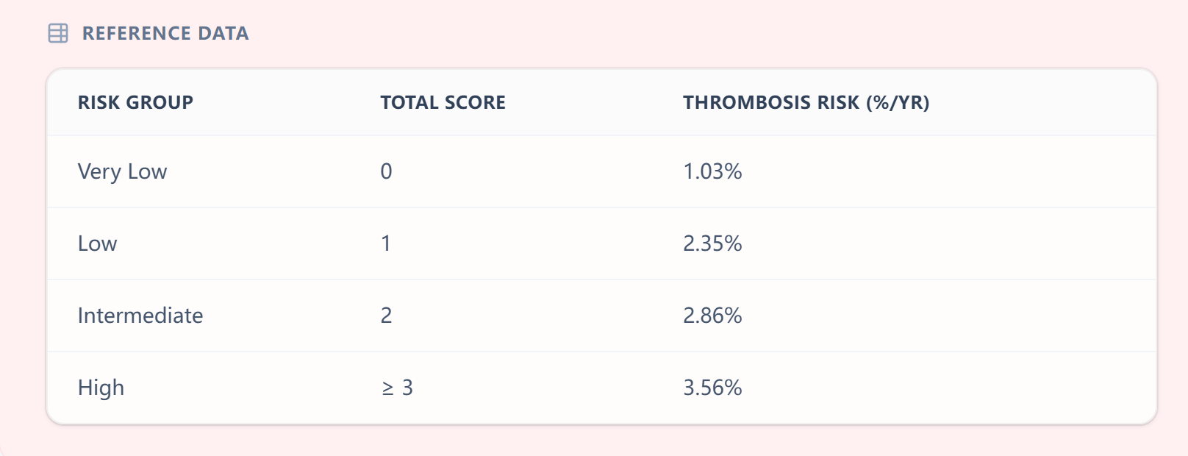Click the 1.03% thrombosis risk value
The image size is (1188, 456).
click(x=712, y=171)
